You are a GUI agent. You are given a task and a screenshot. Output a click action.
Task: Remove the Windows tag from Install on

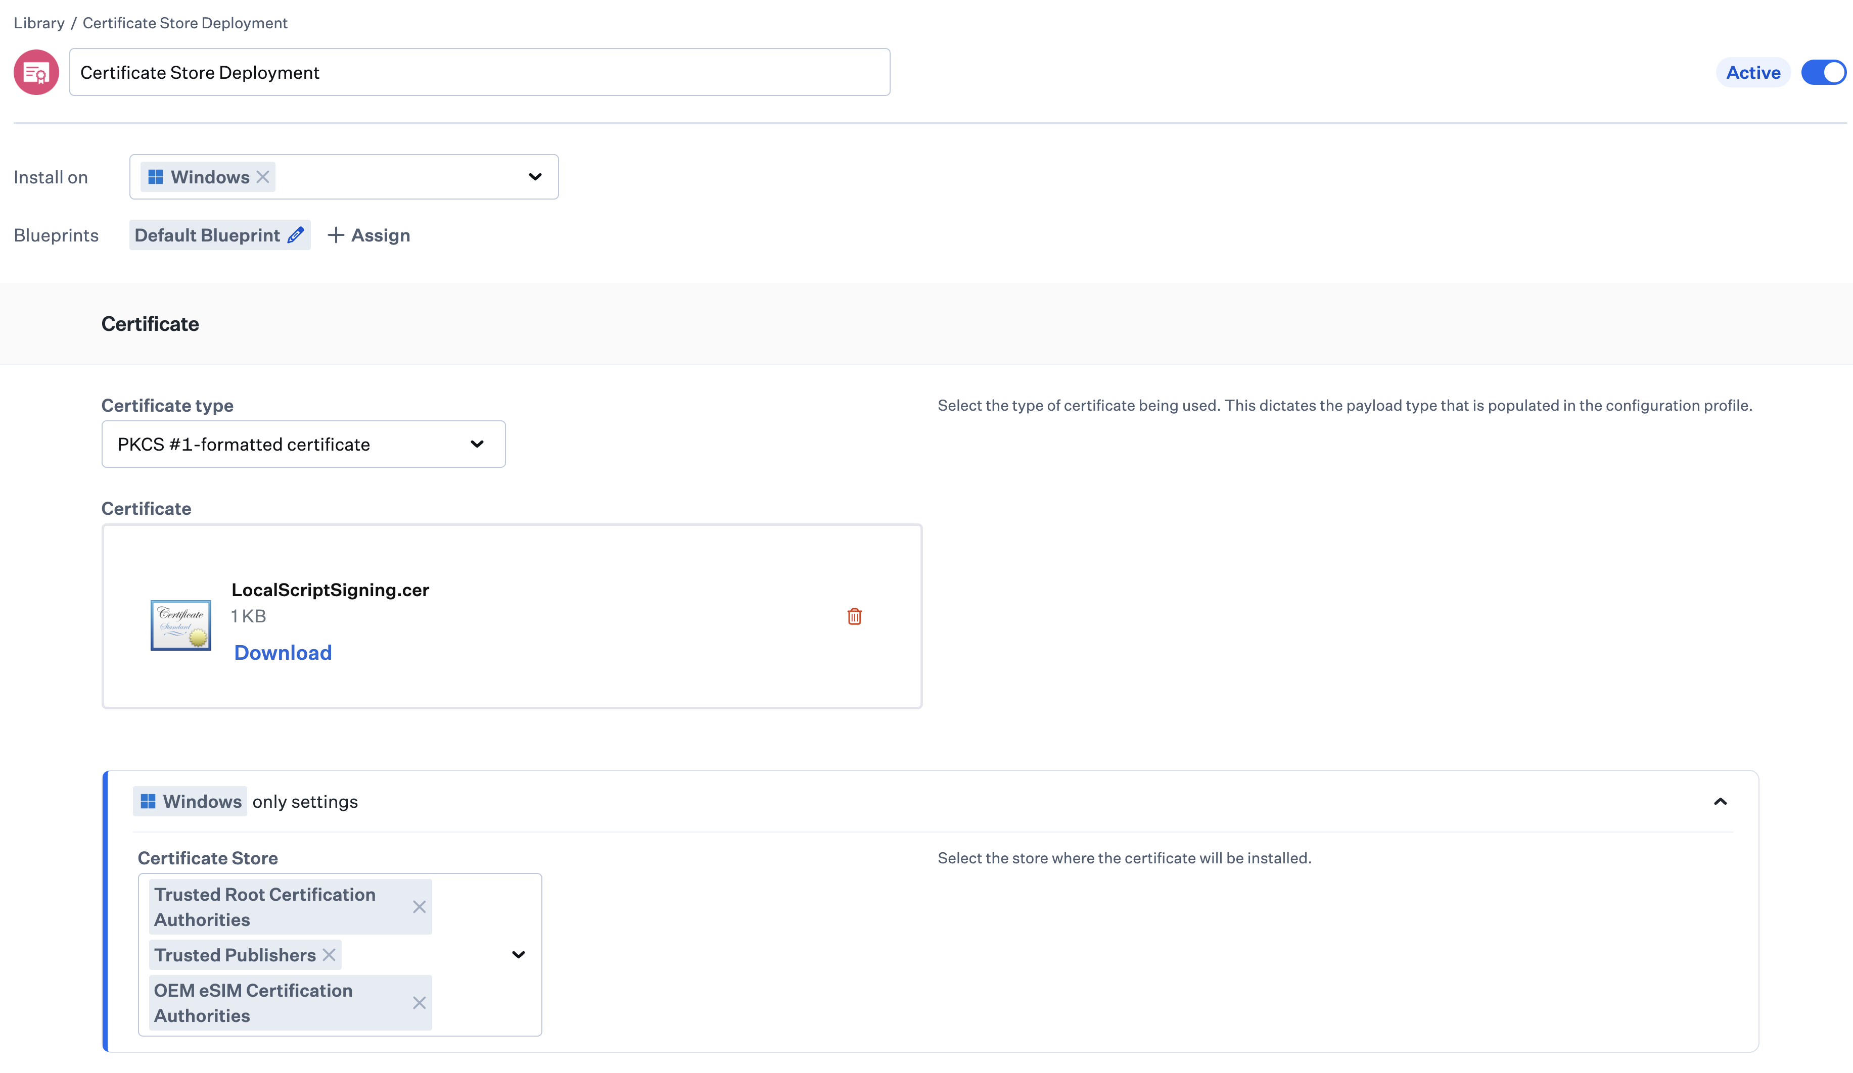(x=262, y=177)
